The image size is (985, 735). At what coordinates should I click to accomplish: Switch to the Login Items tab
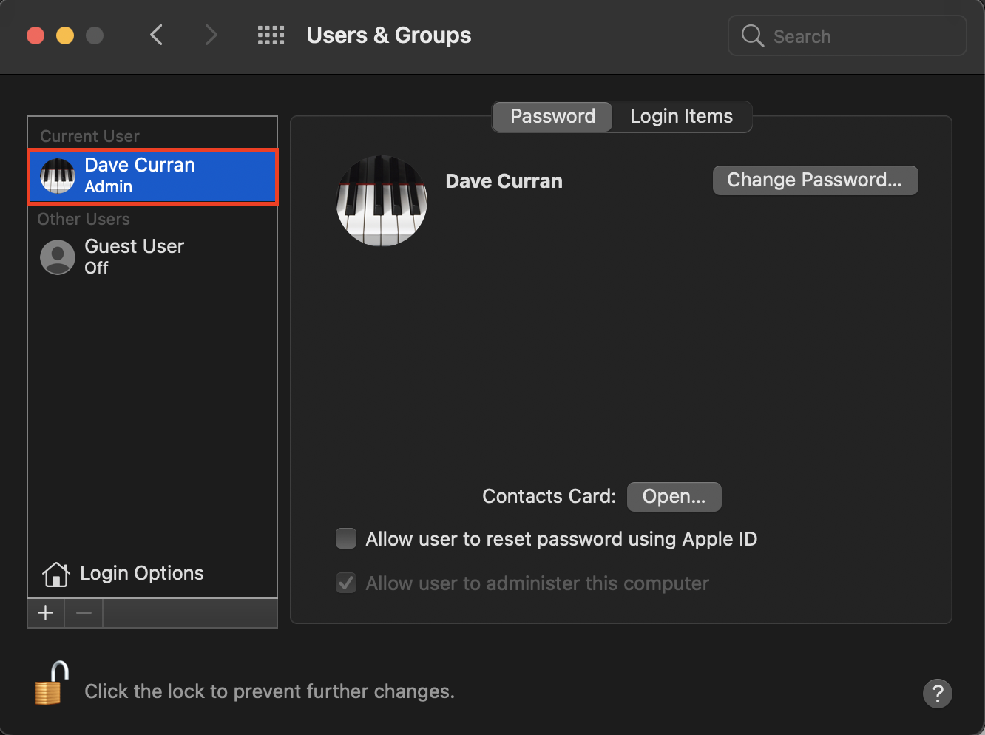pos(681,117)
